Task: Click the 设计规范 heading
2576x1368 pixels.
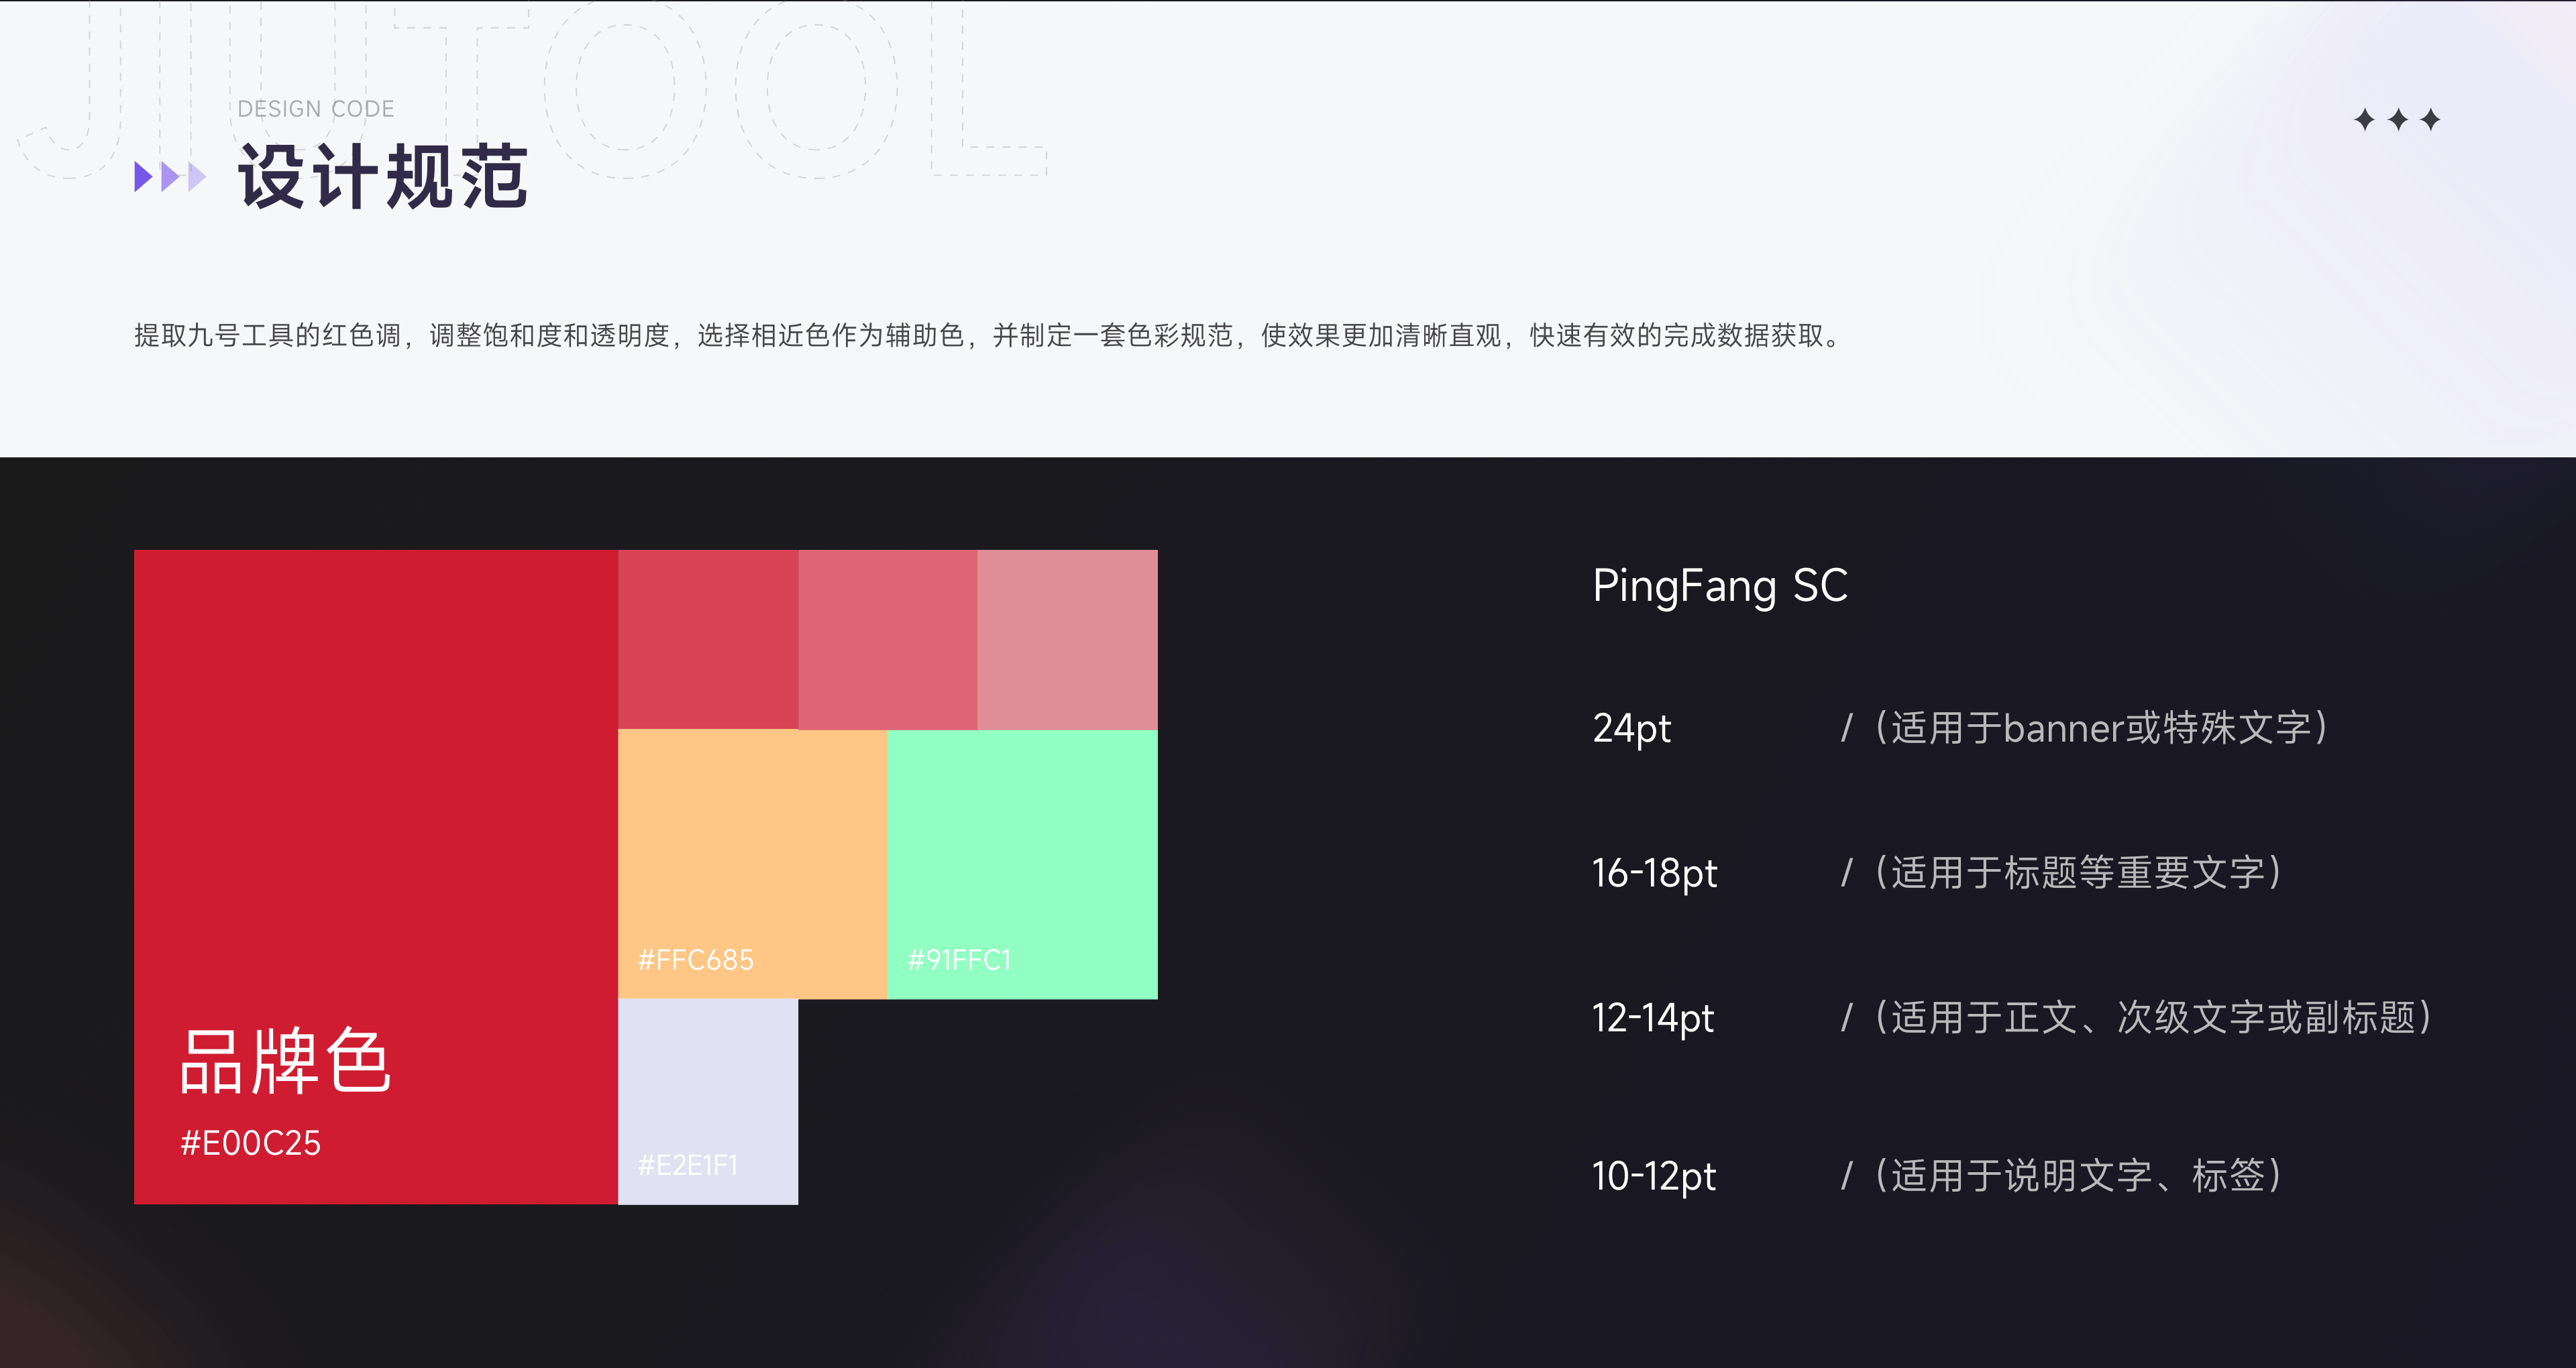Action: tap(383, 176)
